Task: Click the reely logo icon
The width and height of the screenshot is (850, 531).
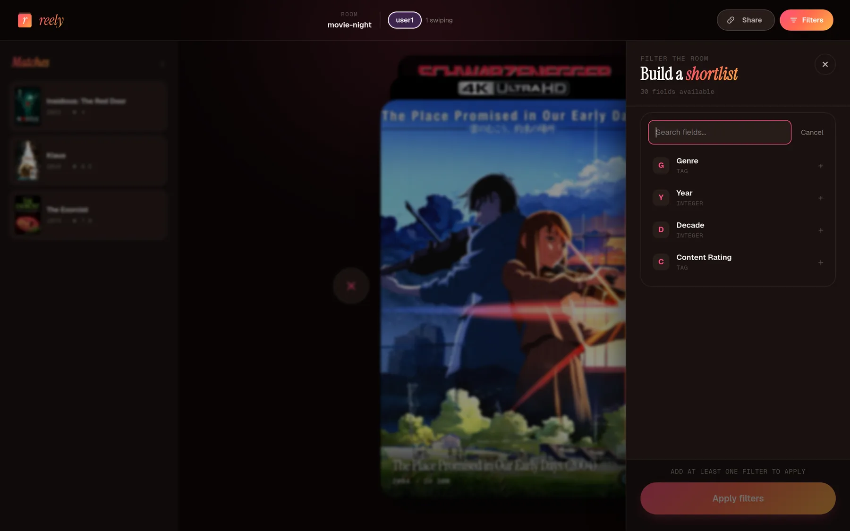Action: click(x=25, y=20)
